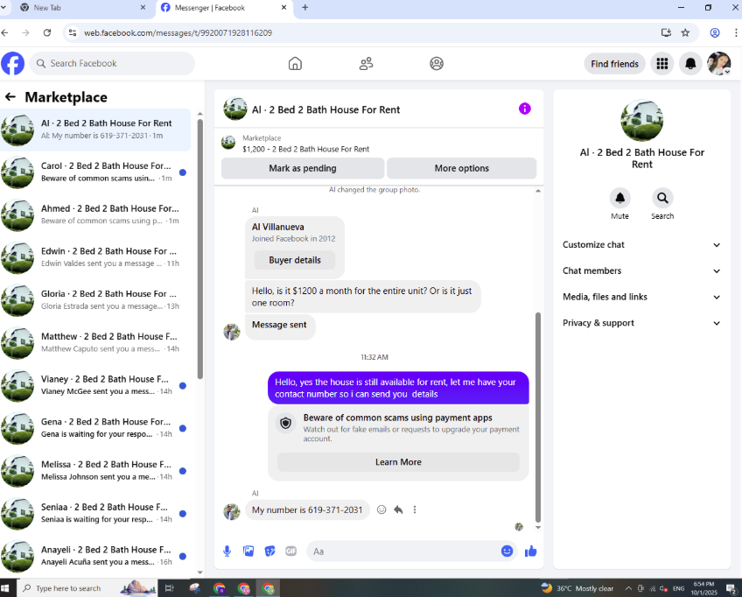Click Find friends button

pos(614,63)
